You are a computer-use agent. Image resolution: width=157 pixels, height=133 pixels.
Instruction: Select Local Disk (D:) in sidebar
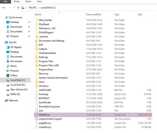tap(17, 85)
